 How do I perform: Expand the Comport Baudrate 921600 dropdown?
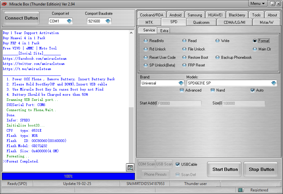[108, 21]
